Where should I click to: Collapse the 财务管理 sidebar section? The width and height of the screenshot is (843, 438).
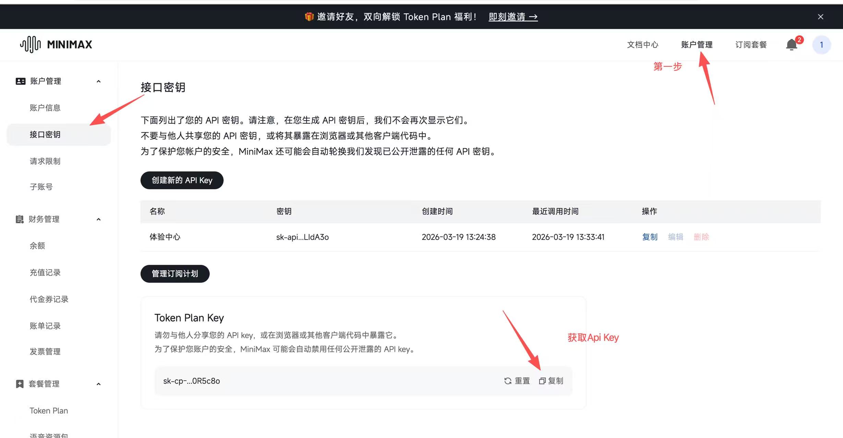tap(99, 219)
